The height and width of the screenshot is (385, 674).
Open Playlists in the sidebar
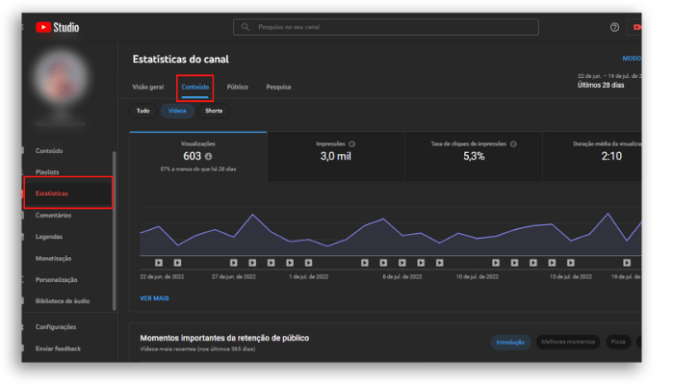pyautogui.click(x=47, y=172)
